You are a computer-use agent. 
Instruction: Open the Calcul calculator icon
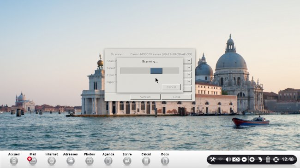click(x=146, y=161)
